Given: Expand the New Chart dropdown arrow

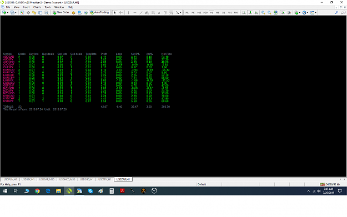Looking at the screenshot, I should click(x=8, y=13).
